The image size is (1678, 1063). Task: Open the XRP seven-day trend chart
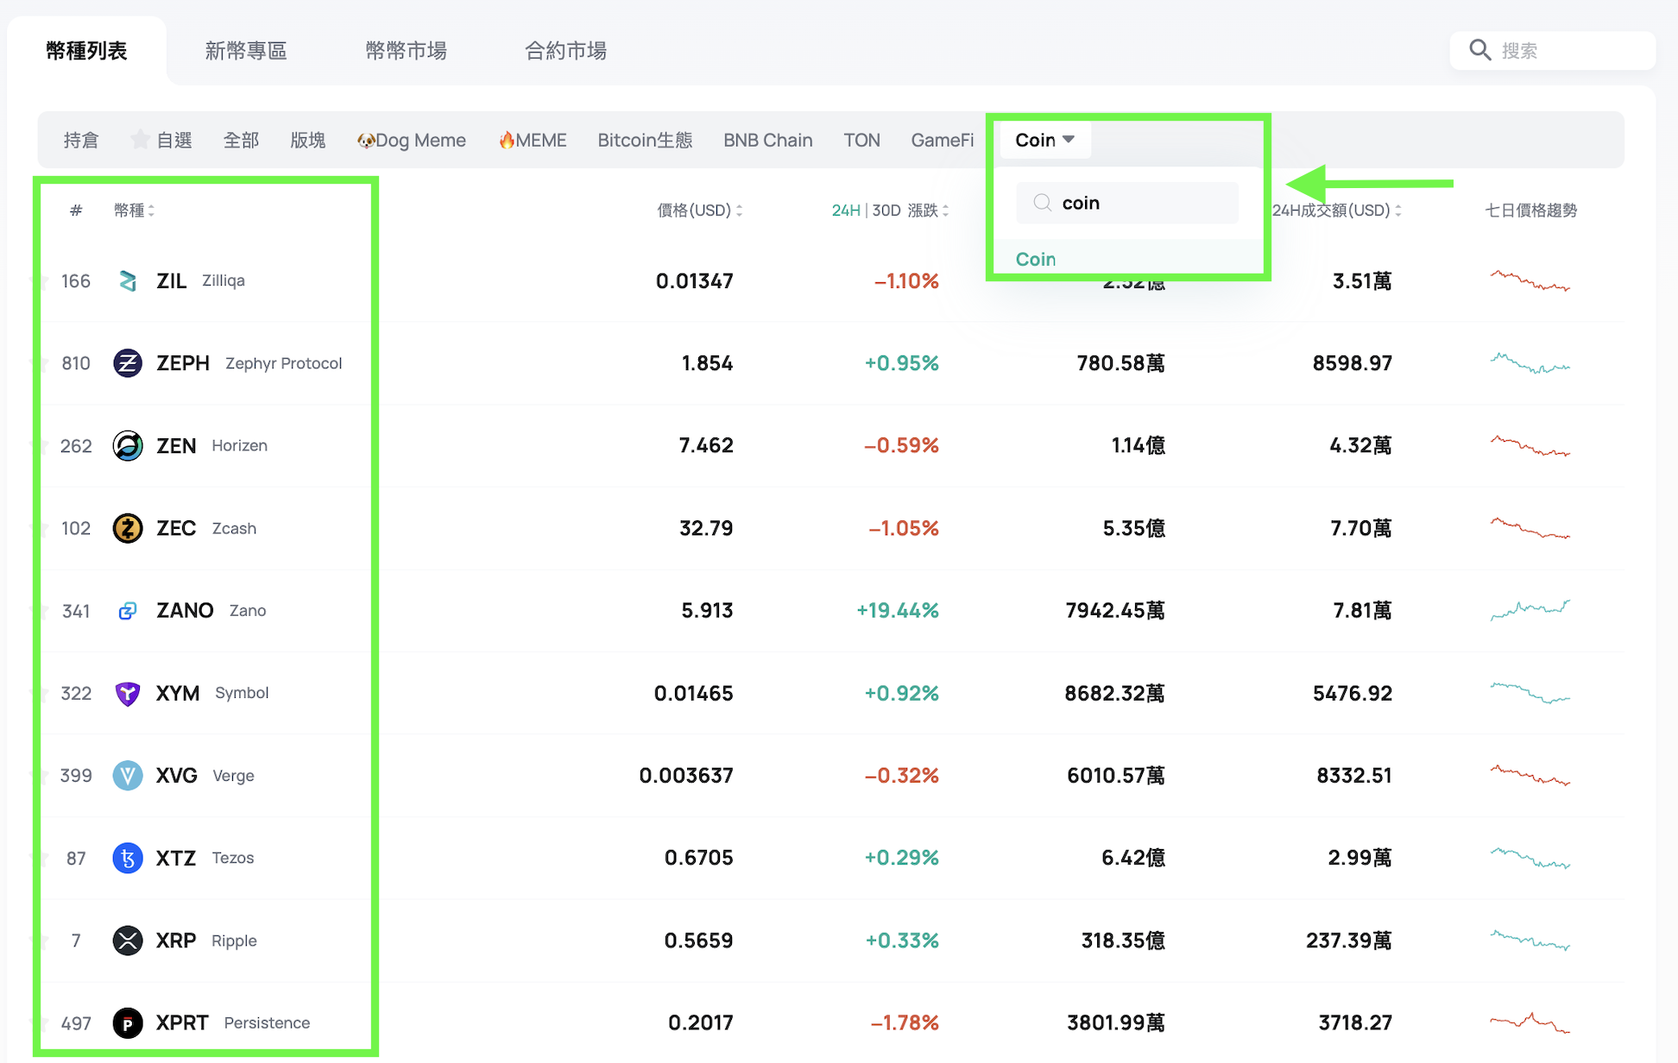1530,940
